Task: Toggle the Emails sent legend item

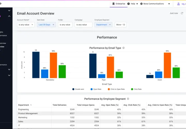Action: [78, 89]
